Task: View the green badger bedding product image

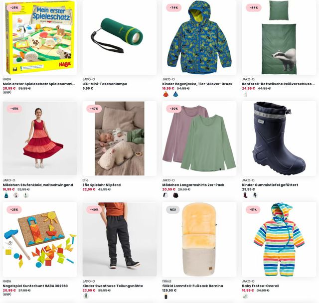Action: click(279, 37)
